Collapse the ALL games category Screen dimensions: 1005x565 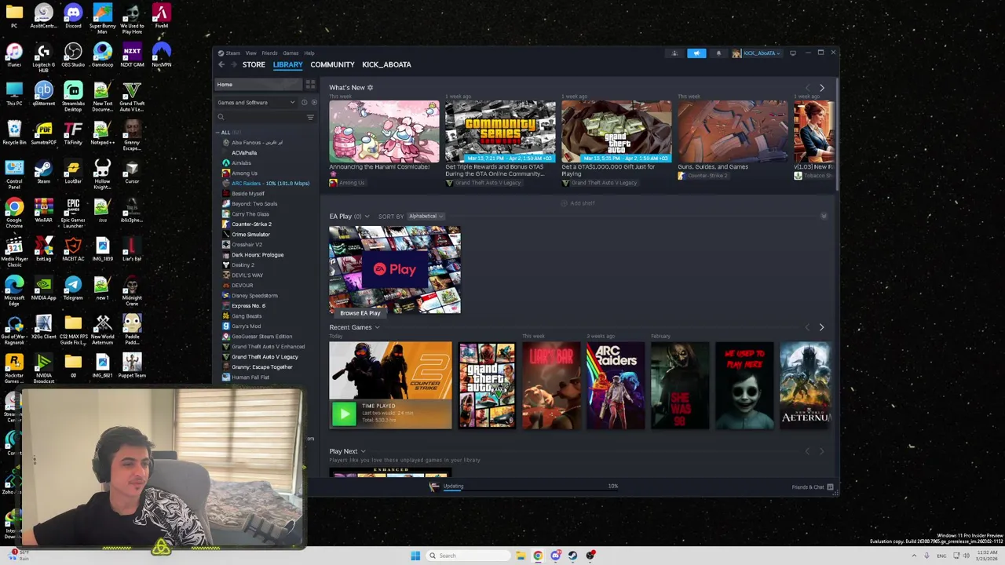point(219,133)
